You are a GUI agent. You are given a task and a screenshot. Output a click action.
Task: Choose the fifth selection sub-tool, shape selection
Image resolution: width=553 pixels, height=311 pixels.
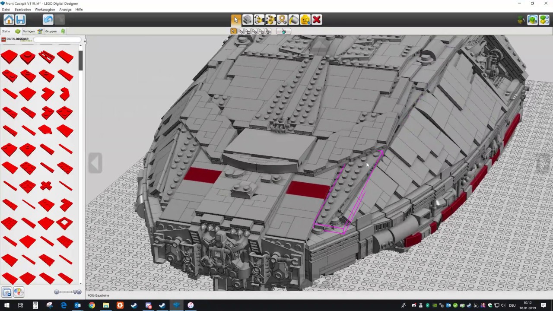[261, 31]
